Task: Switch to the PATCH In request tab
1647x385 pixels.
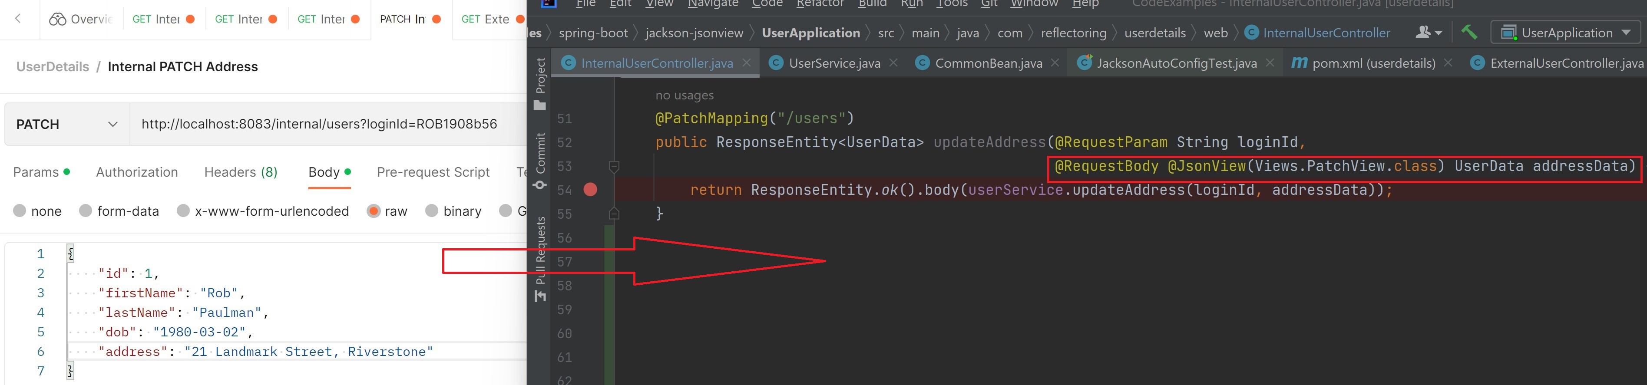Action: tap(410, 19)
